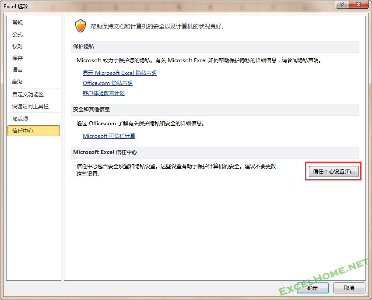Go to the 保存 settings
372x300 pixels.
[x=18, y=58]
